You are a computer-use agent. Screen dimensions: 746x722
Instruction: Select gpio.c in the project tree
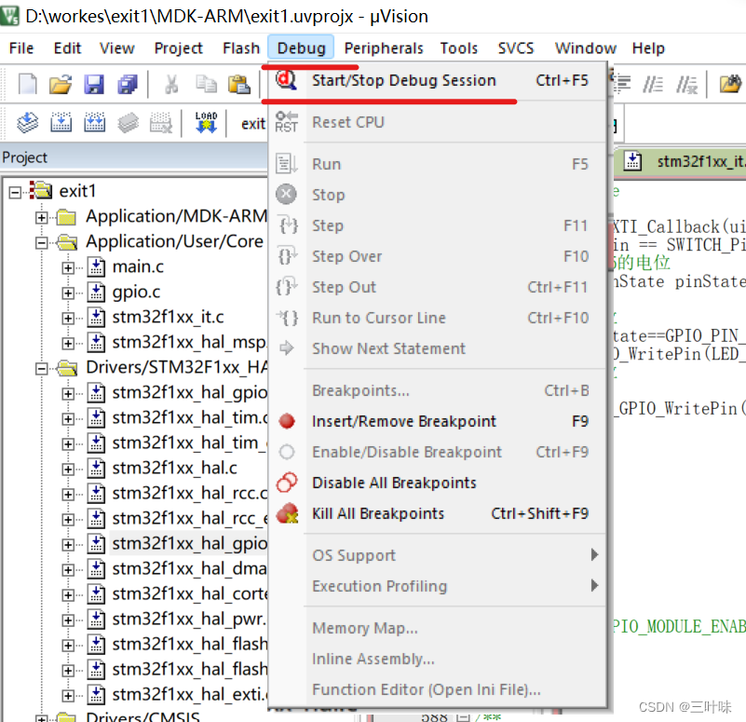coord(136,292)
